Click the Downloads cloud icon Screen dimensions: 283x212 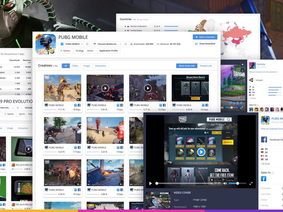coord(131,44)
